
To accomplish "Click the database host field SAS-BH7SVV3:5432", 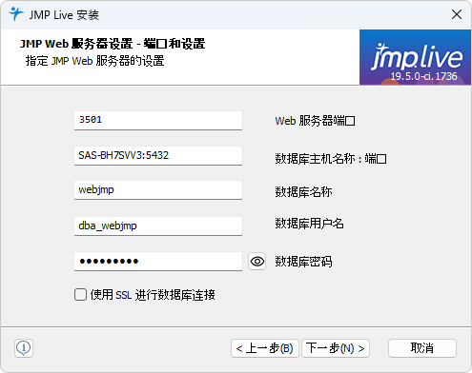I will coord(158,155).
